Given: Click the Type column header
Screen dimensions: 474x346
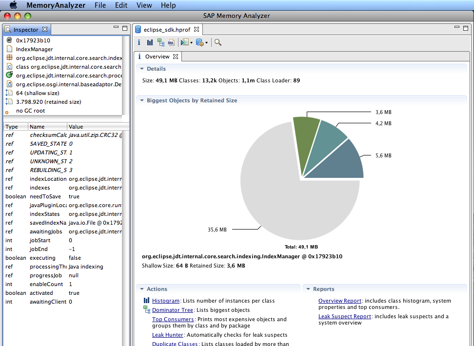Looking at the screenshot, I should tap(16, 127).
